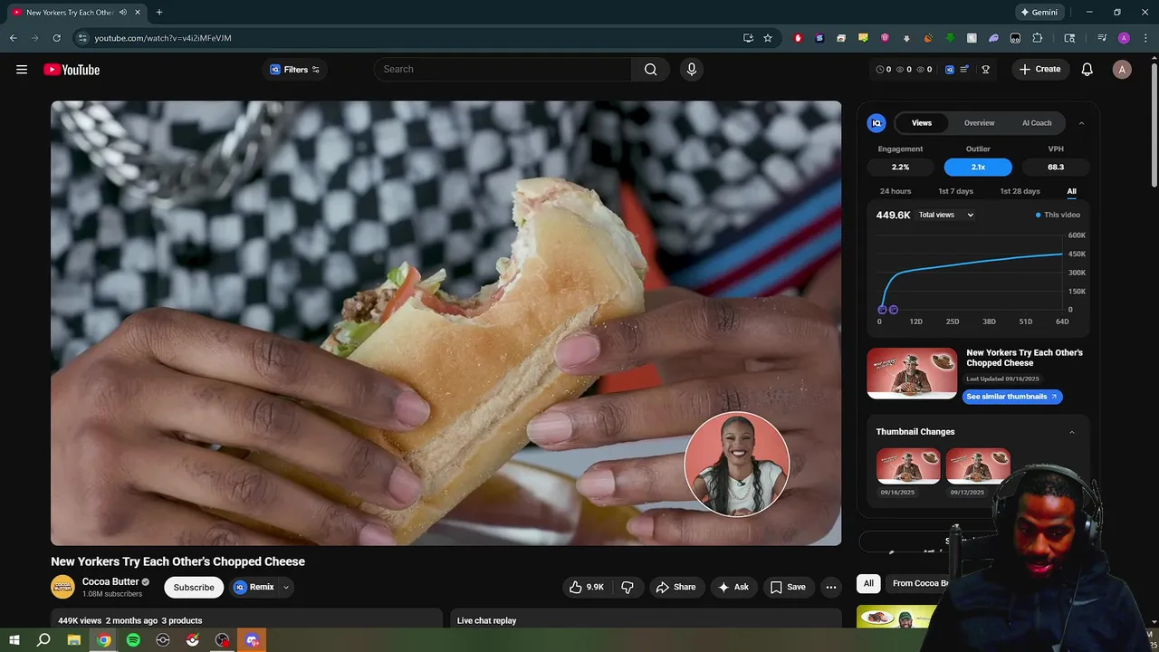Mute the tab using its speaker icon
This screenshot has width=1159, height=652.
click(x=122, y=13)
